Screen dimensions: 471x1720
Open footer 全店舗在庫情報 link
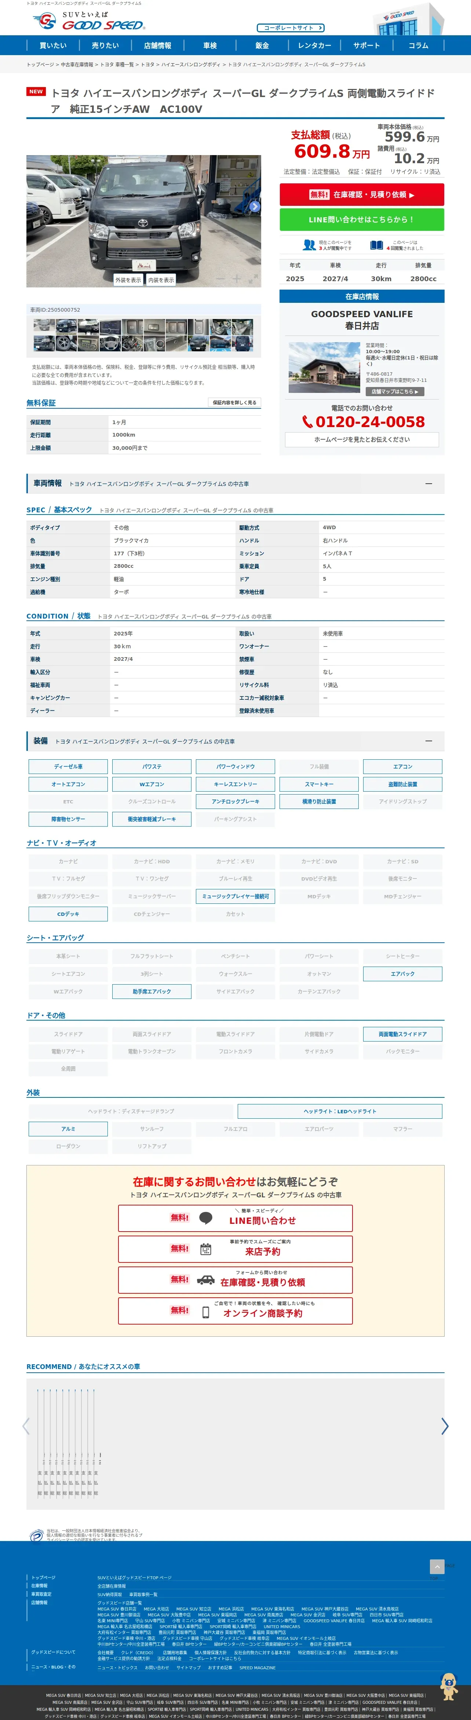pyautogui.click(x=111, y=1586)
